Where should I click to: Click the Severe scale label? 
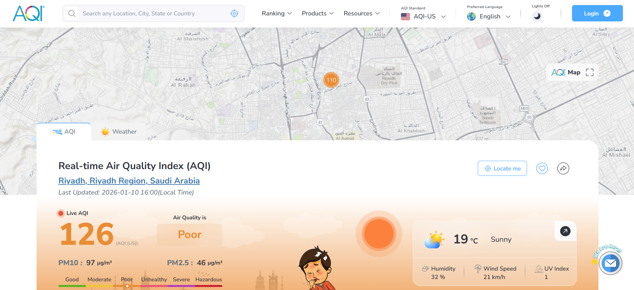pyautogui.click(x=181, y=279)
